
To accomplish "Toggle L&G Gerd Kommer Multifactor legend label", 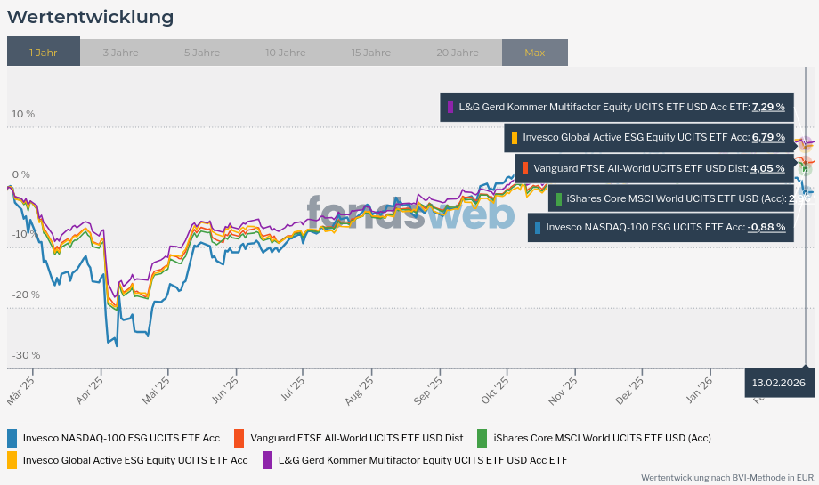I will coord(423,460).
